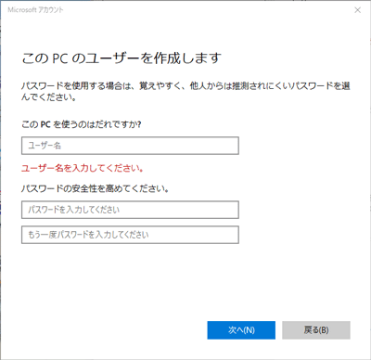
Task: Activate the first password entry box
Action: click(130, 210)
